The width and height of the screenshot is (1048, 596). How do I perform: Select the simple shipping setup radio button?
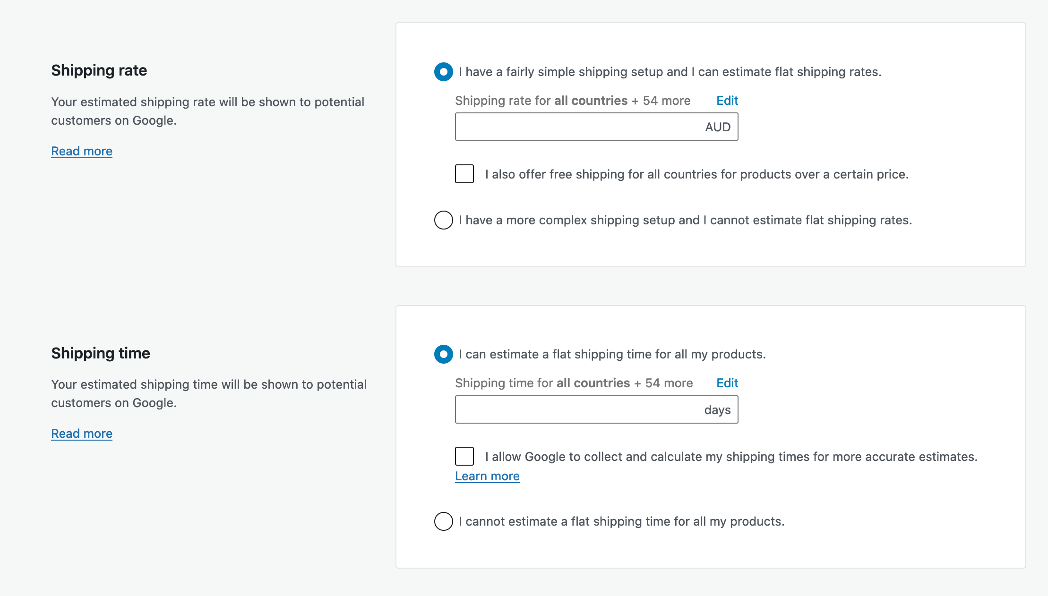click(x=443, y=72)
